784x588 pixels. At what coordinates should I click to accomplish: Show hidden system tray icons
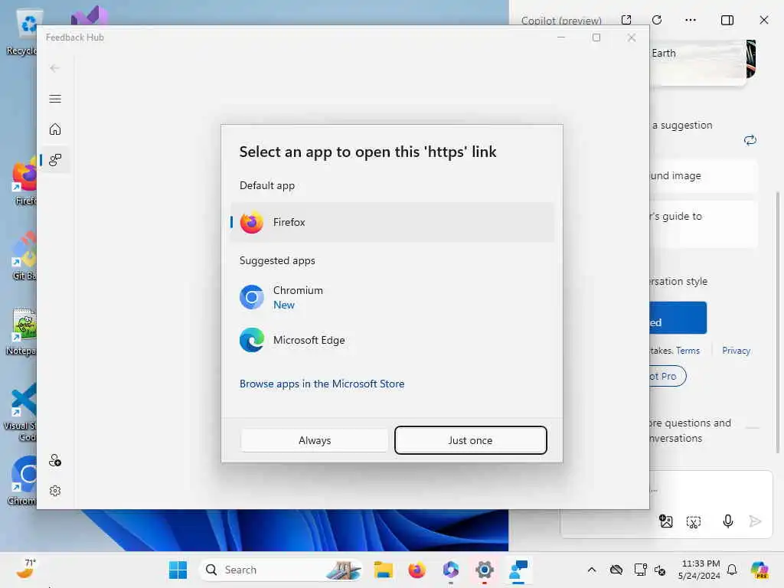592,570
